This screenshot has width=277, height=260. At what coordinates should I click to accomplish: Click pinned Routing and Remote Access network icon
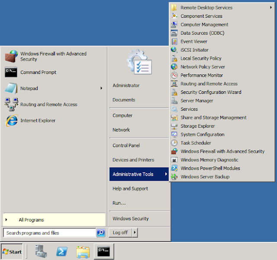pos(12,104)
